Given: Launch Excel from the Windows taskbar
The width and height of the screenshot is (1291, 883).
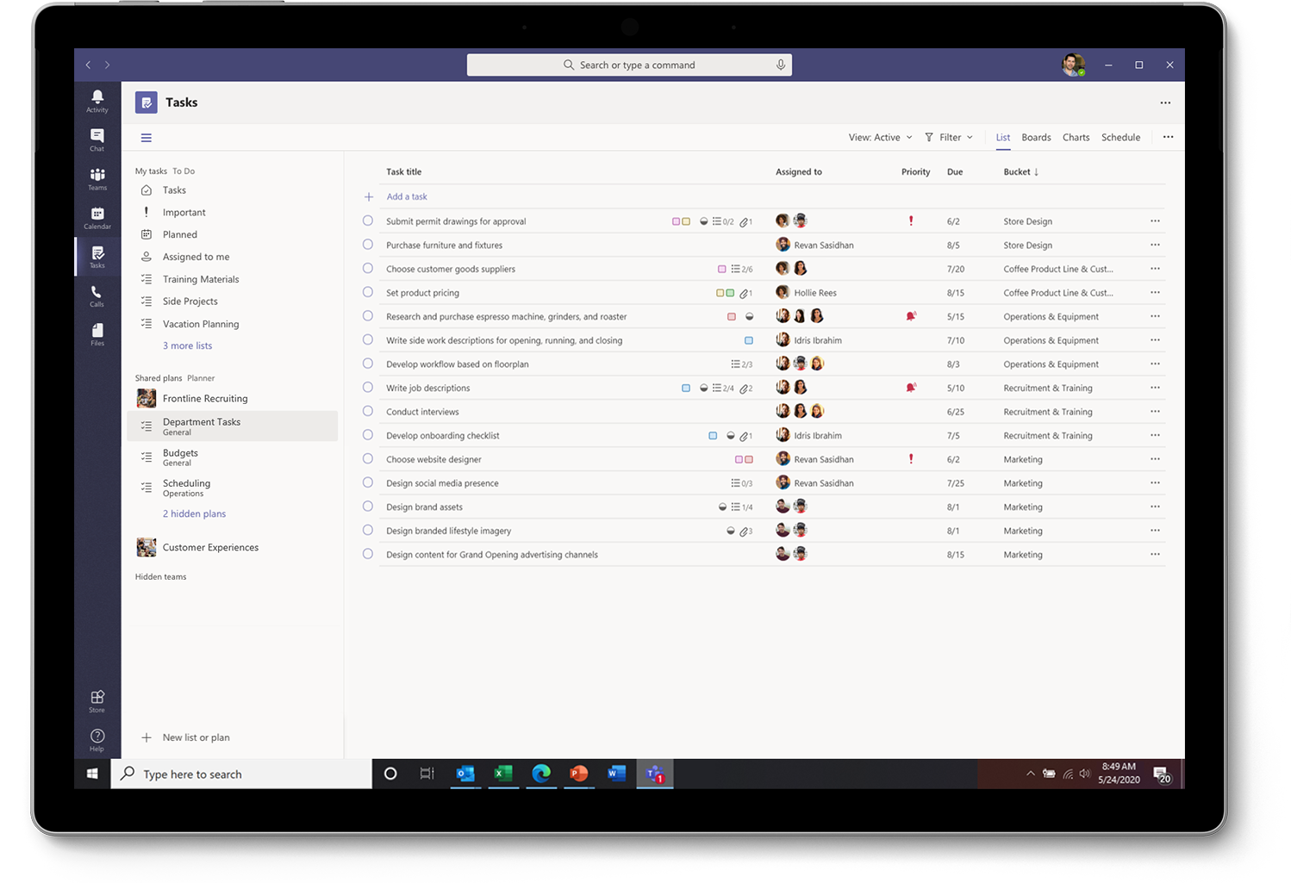Looking at the screenshot, I should 503,774.
